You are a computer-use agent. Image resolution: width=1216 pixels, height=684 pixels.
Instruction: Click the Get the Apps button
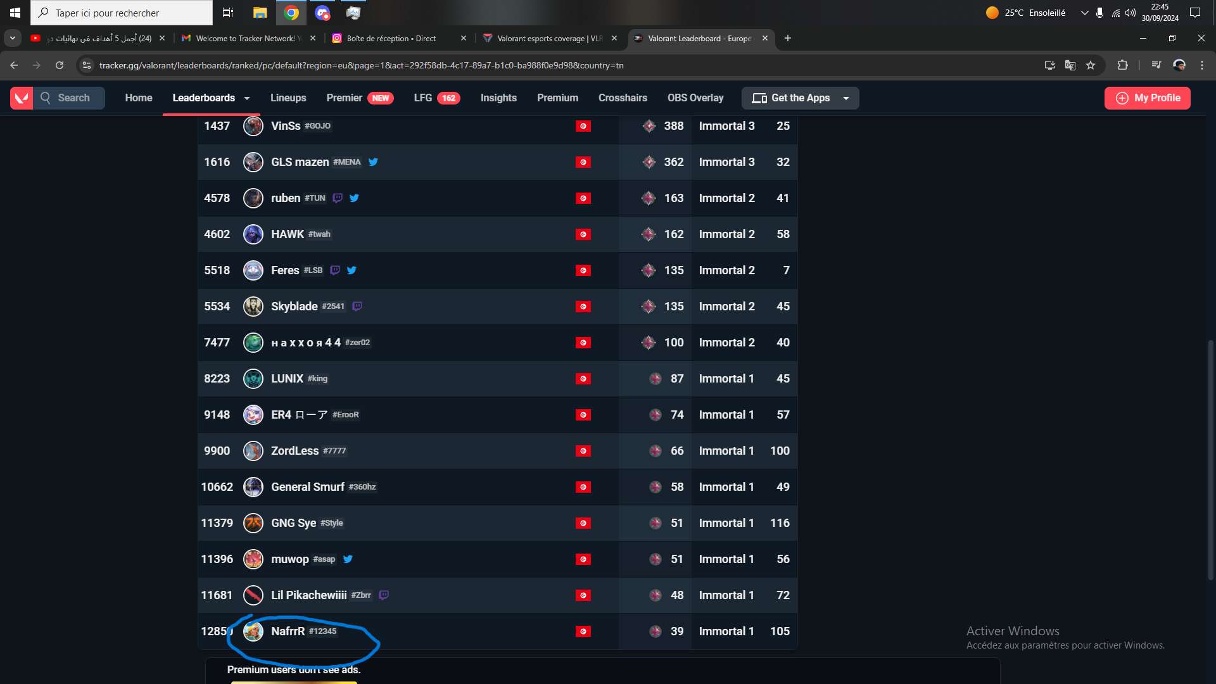pyautogui.click(x=800, y=98)
